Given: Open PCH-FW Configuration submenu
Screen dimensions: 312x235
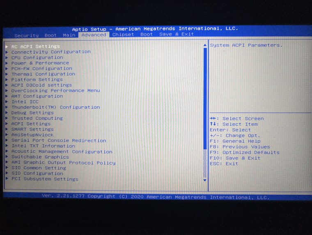Looking at the screenshot, I should click(x=41, y=69).
